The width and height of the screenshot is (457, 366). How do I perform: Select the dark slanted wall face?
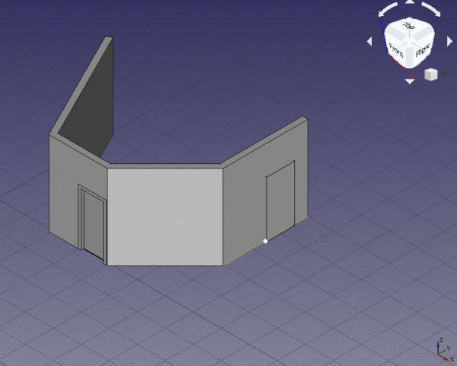point(93,102)
